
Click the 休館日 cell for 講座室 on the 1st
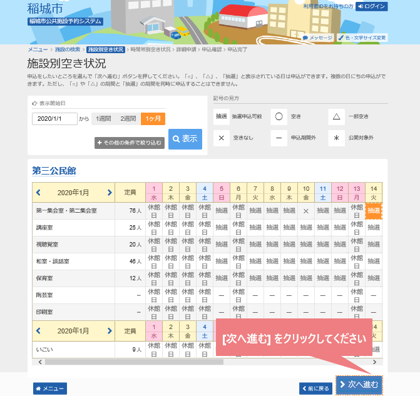[x=154, y=228]
